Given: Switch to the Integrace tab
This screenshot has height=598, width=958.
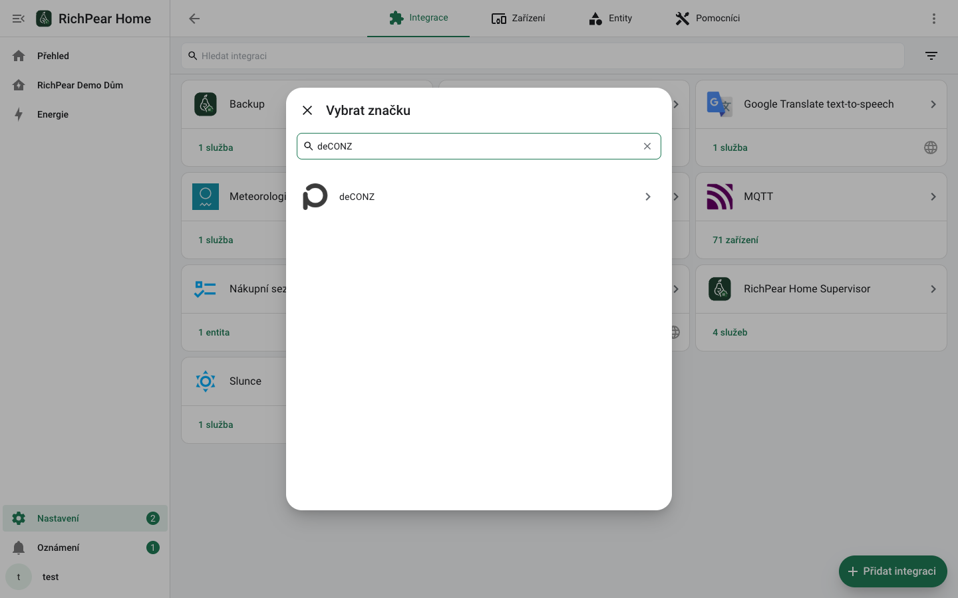Looking at the screenshot, I should click(x=418, y=18).
